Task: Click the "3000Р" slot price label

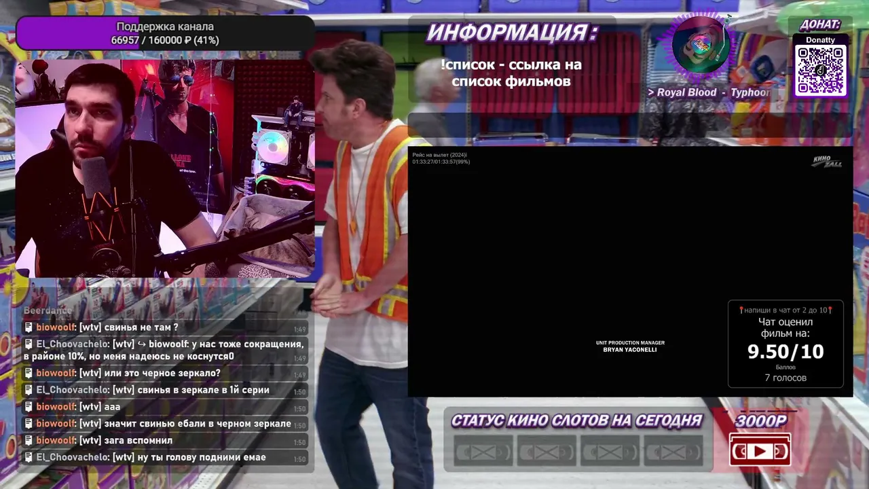Action: tap(761, 421)
